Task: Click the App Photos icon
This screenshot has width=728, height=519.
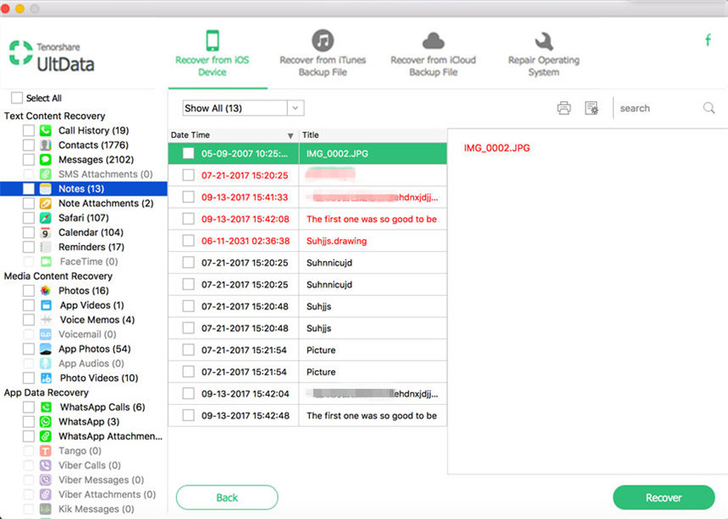Action: (45, 349)
